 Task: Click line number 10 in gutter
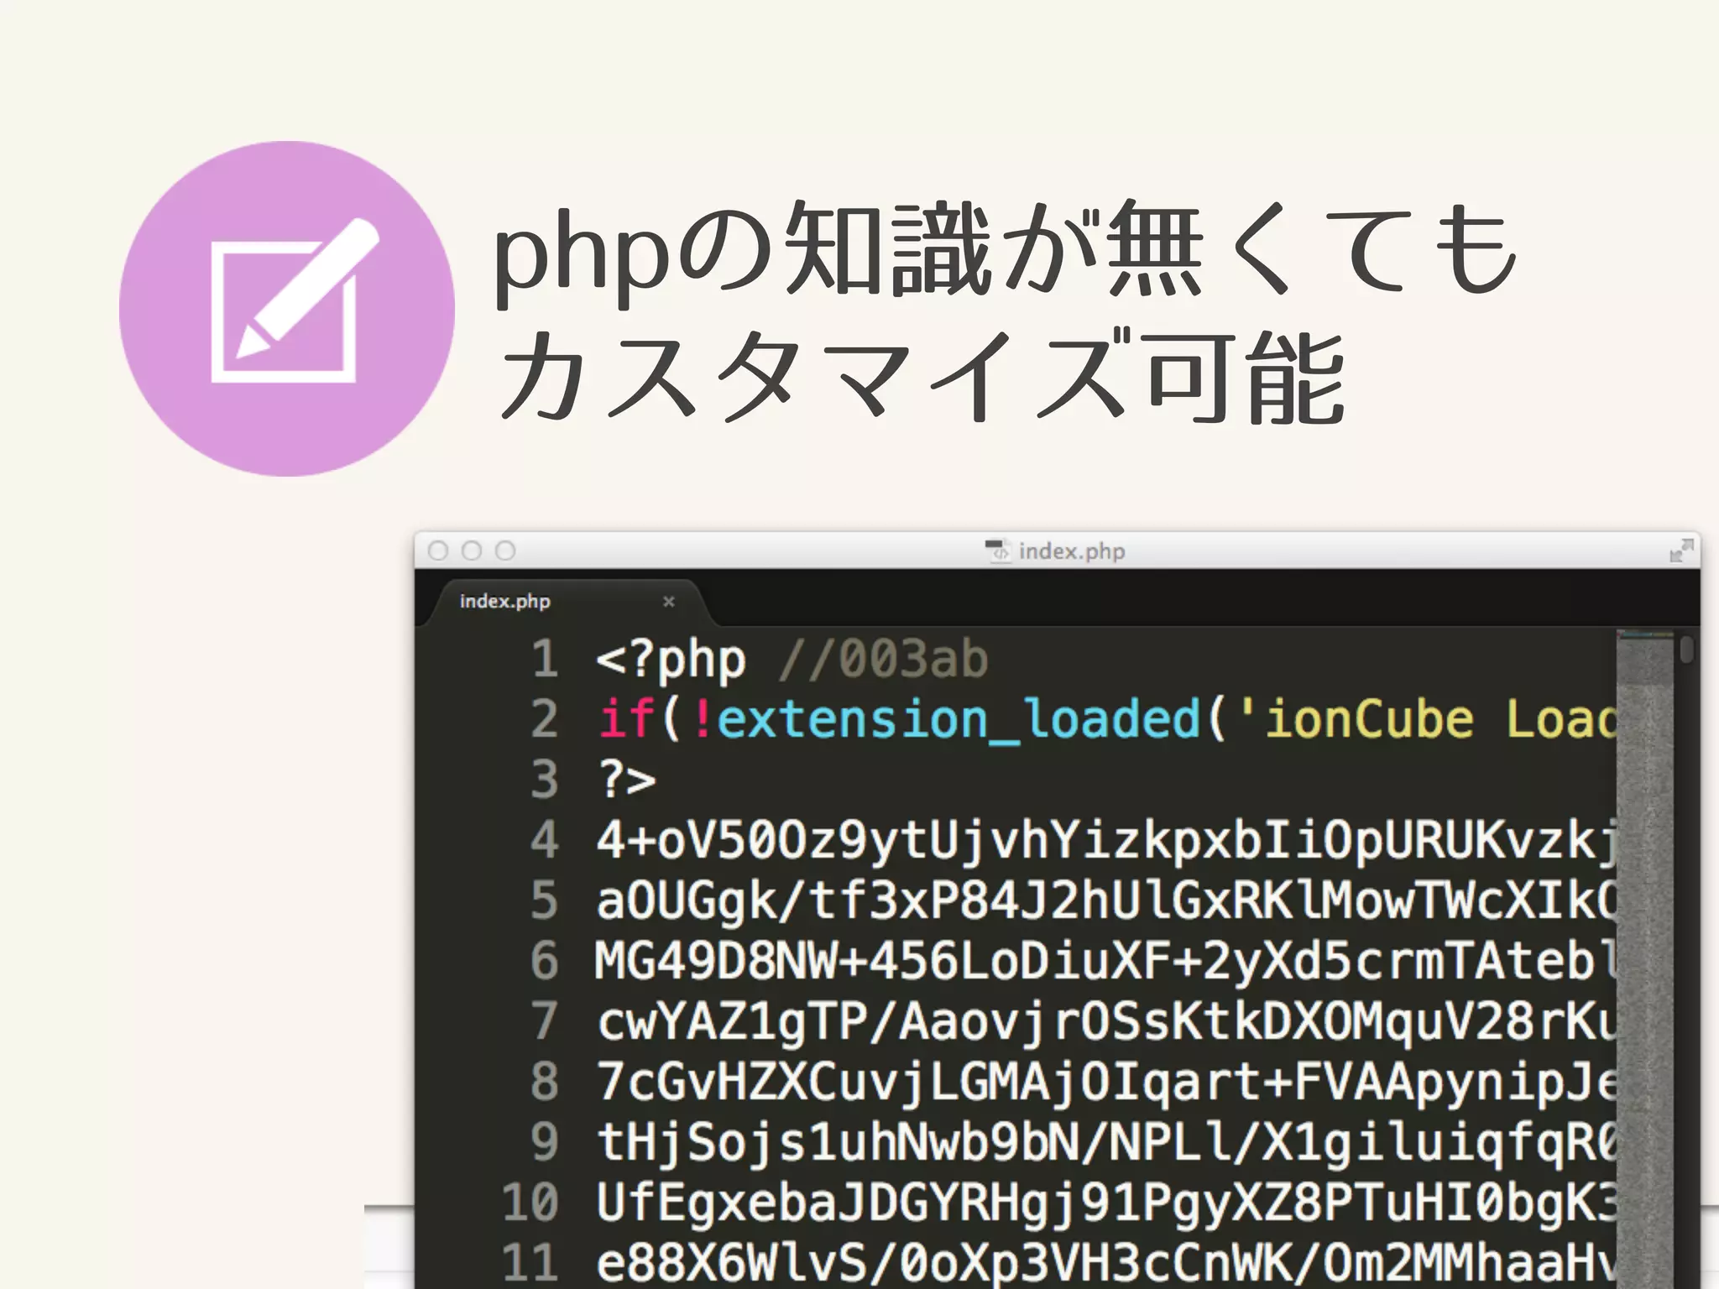click(x=530, y=1203)
